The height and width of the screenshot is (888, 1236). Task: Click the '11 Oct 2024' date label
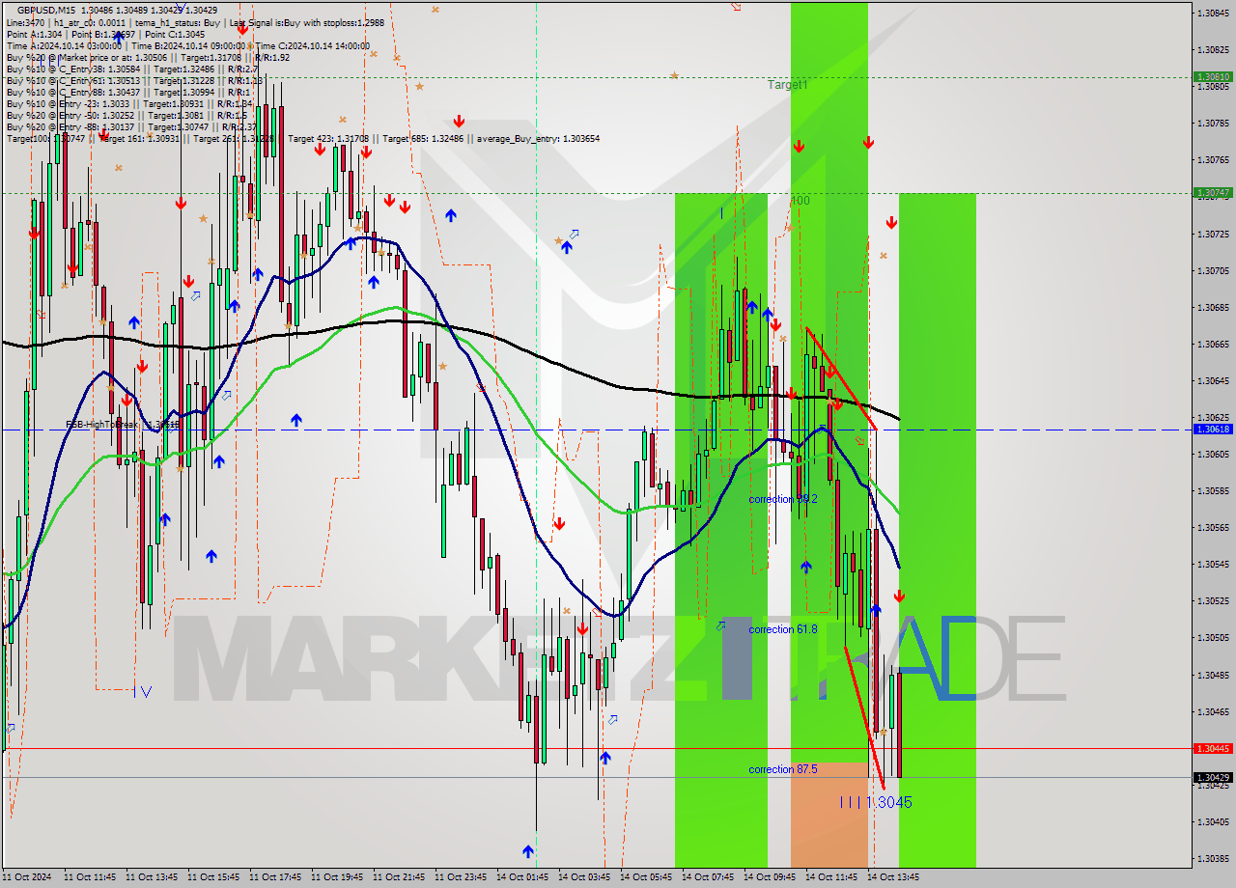(27, 877)
